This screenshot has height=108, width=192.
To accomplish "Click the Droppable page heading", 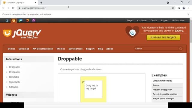I will pyautogui.click(x=70, y=59).
